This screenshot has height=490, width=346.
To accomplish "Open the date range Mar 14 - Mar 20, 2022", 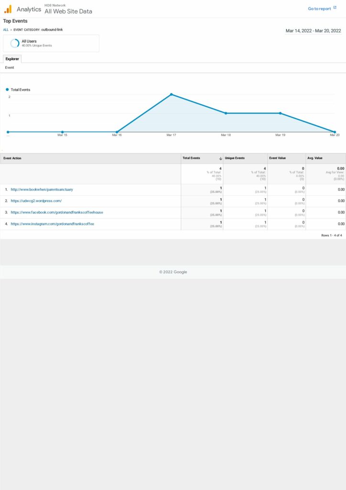I will [313, 31].
